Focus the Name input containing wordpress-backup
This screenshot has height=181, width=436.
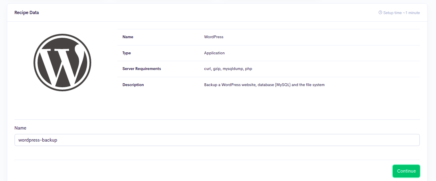point(217,140)
